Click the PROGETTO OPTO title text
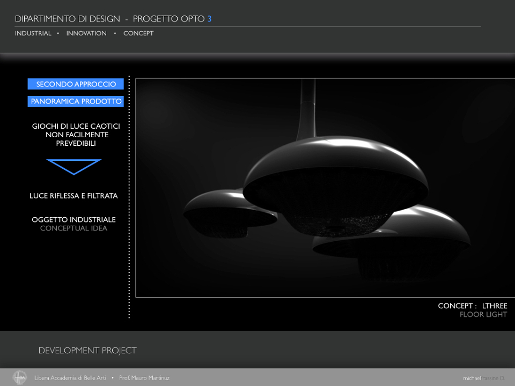 click(169, 19)
